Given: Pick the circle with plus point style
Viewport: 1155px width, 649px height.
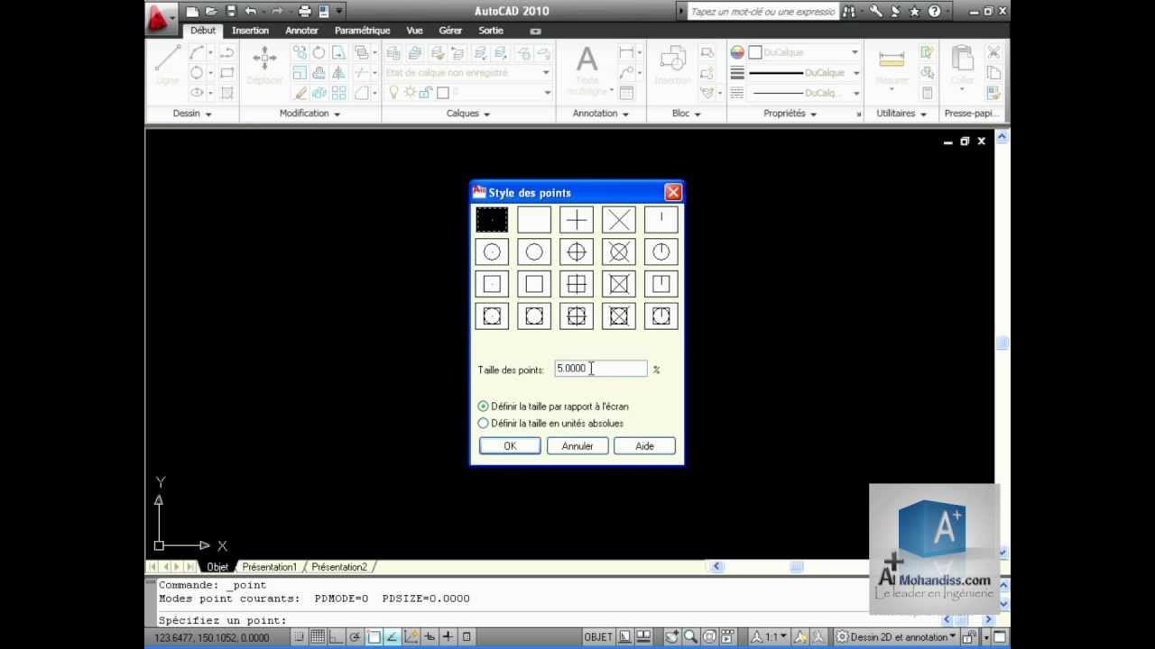Looking at the screenshot, I should [x=577, y=251].
